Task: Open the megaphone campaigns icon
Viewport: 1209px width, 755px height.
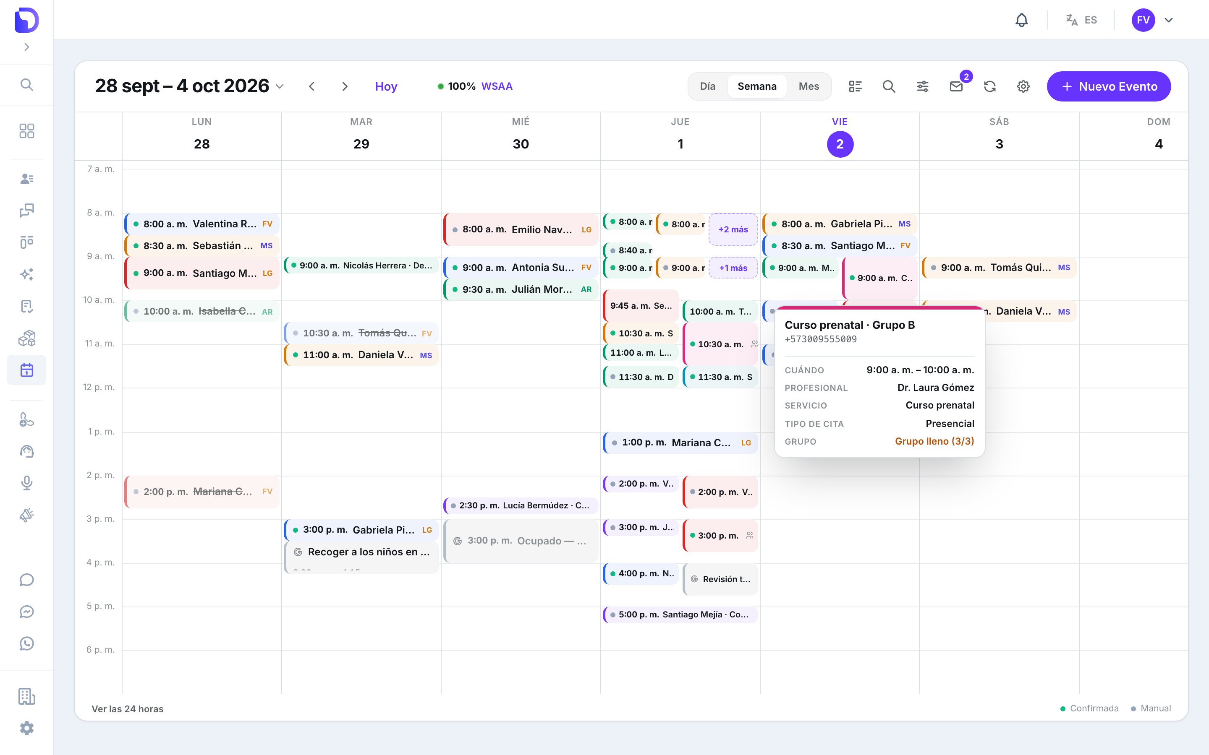Action: [26, 515]
